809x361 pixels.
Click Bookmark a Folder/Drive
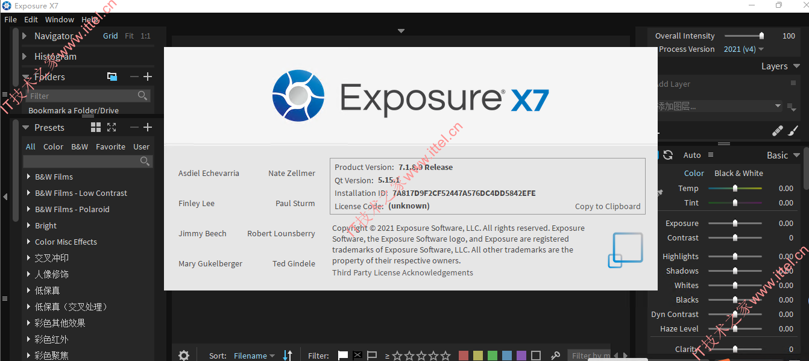pyautogui.click(x=74, y=110)
